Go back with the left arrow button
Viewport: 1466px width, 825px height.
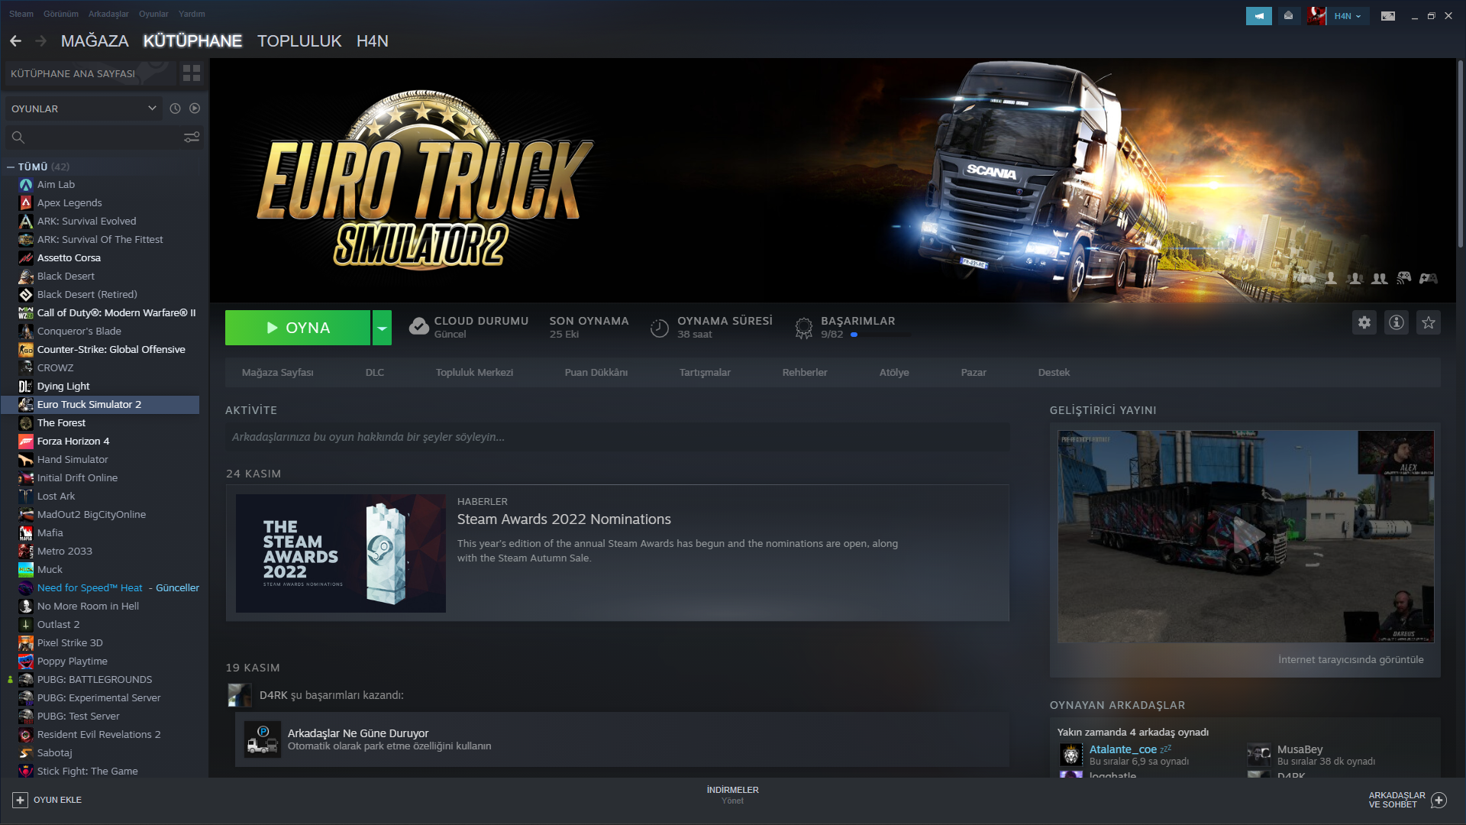click(15, 41)
